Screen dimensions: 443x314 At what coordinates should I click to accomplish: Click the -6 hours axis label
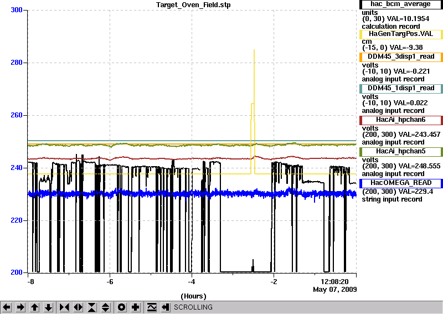(x=110, y=282)
